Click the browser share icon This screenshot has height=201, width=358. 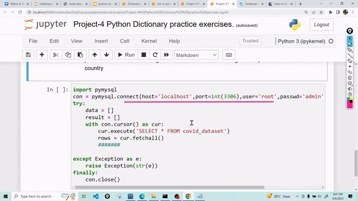point(313,12)
